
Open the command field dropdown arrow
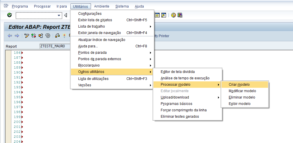pos(59,15)
